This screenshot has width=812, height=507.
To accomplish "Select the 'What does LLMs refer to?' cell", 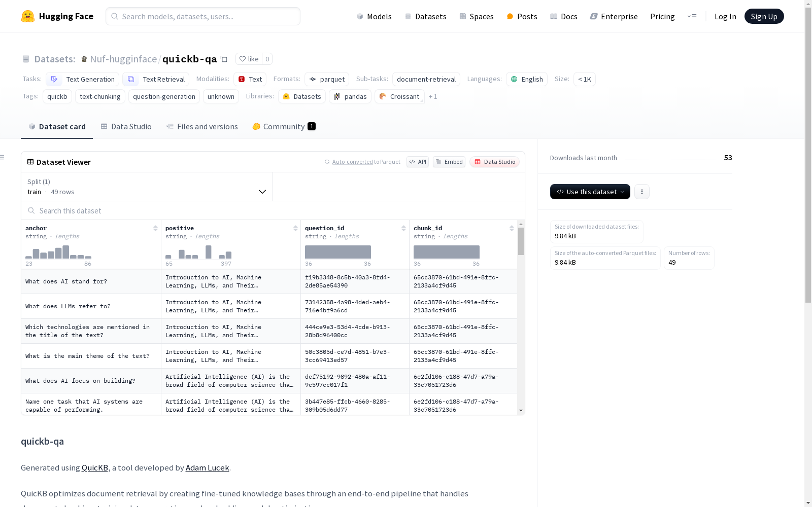I will (91, 306).
